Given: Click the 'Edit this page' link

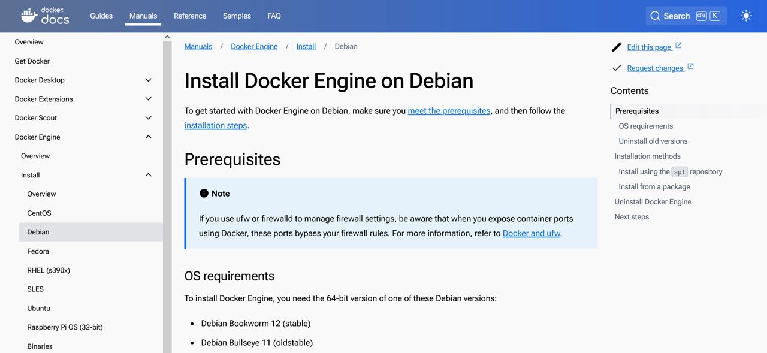Looking at the screenshot, I should point(649,47).
